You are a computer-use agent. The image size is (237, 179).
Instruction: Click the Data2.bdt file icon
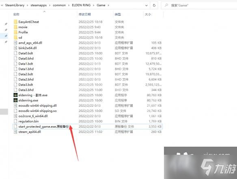pyautogui.click(x=15, y=74)
